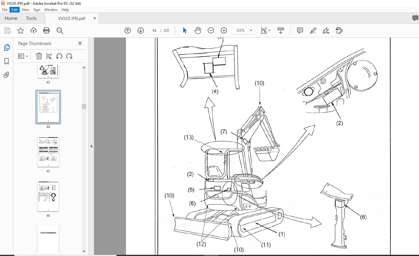Go to previous page arrow
Viewport: 419px width, 256px height.
[x=128, y=31]
